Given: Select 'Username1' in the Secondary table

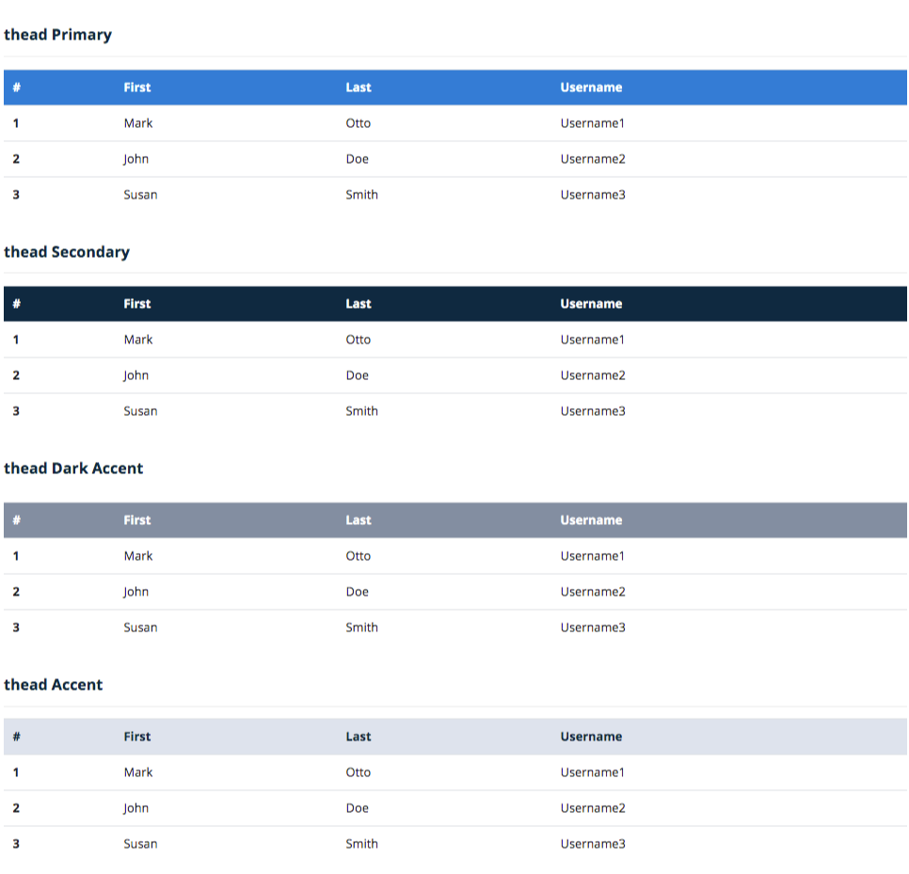Looking at the screenshot, I should (593, 340).
